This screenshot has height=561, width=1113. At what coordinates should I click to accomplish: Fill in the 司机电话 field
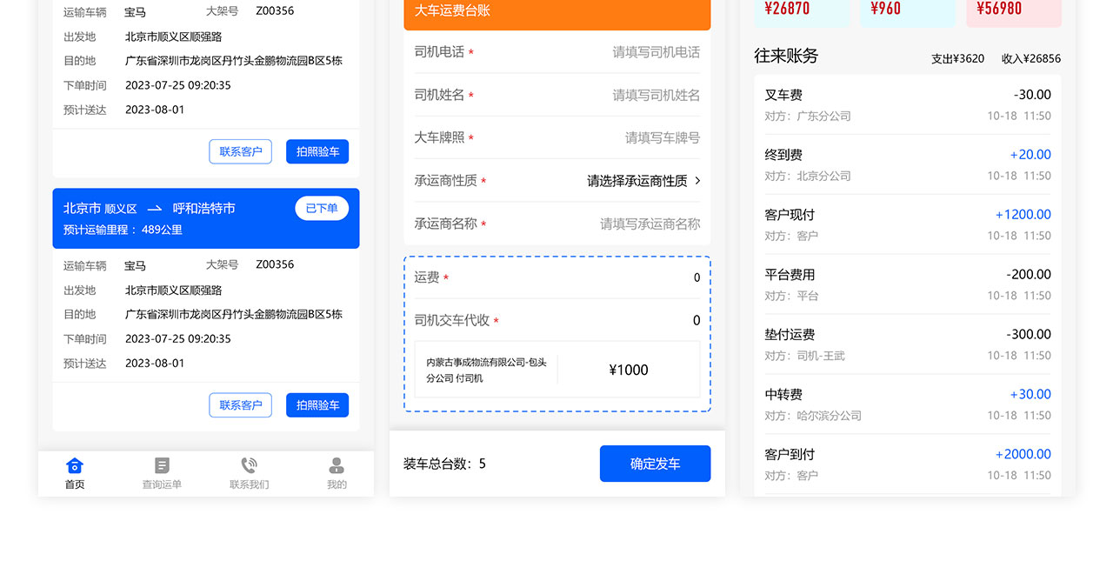(557, 52)
